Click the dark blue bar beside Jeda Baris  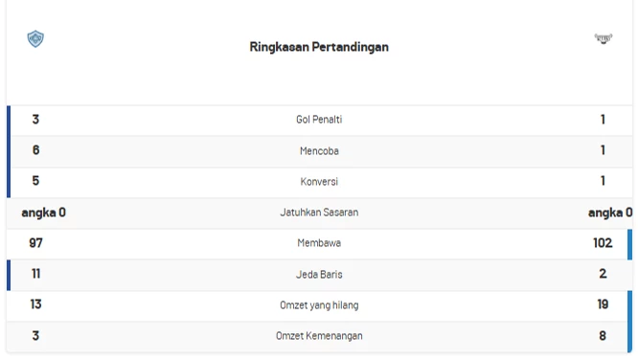(x=9, y=276)
